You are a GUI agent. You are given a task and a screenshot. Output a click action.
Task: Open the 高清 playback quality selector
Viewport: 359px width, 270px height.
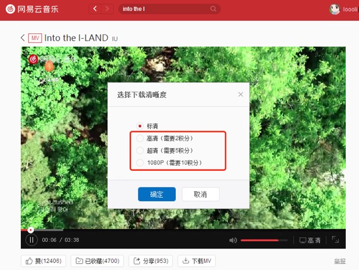[310, 240]
